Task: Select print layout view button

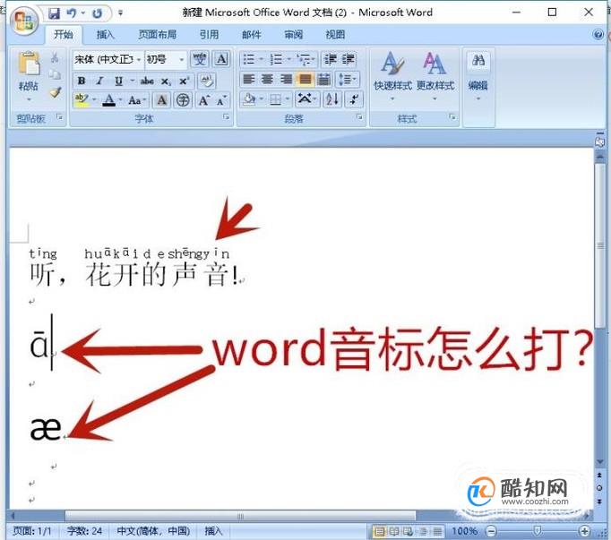Action: [x=380, y=531]
